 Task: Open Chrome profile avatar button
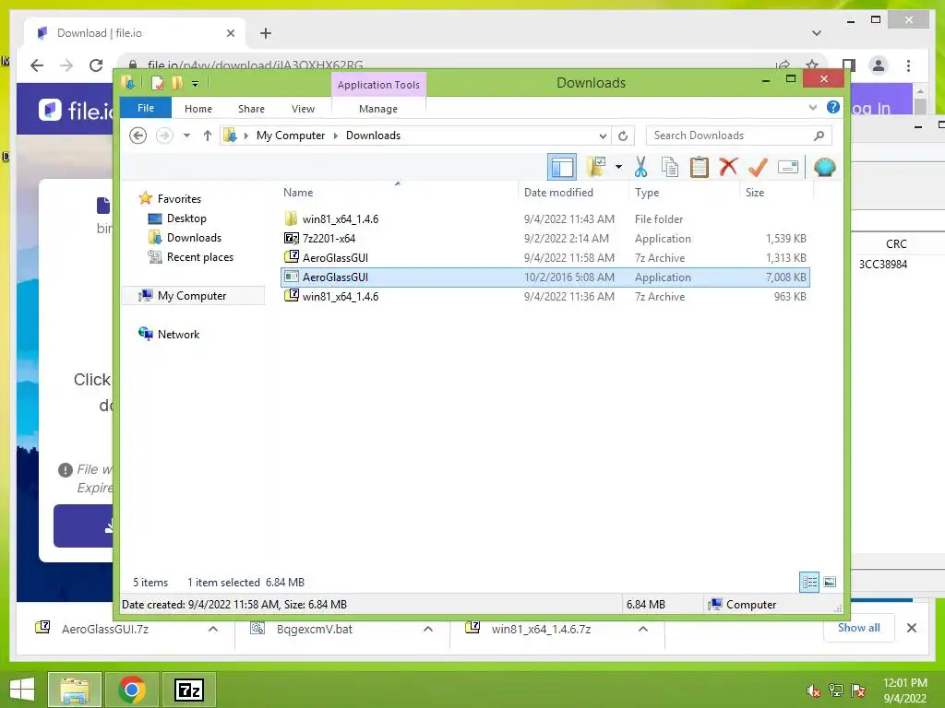(879, 65)
